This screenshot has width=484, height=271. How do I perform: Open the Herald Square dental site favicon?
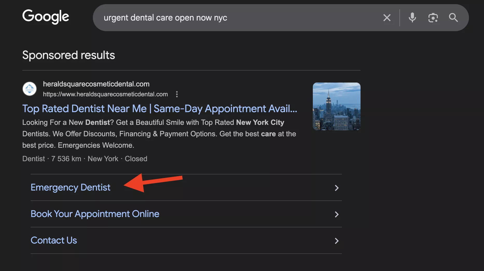[x=30, y=89]
